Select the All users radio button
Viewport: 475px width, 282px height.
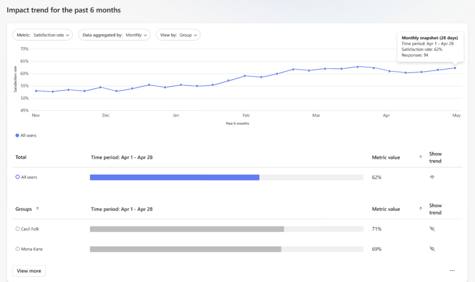click(18, 177)
